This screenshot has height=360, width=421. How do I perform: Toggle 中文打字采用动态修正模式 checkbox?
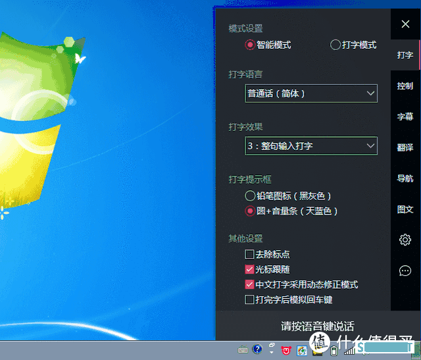click(x=249, y=284)
